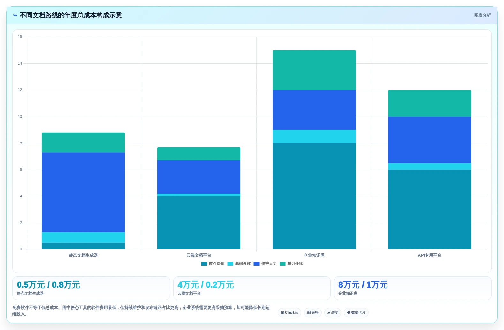Click 静态文档生成器 training migration bar segment

(x=83, y=142)
